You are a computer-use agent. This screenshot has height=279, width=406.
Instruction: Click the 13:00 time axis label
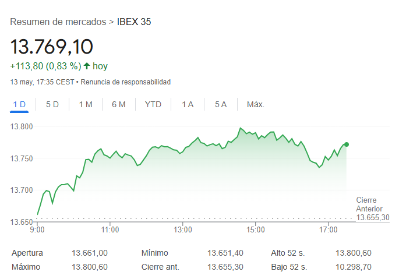coord(182,229)
